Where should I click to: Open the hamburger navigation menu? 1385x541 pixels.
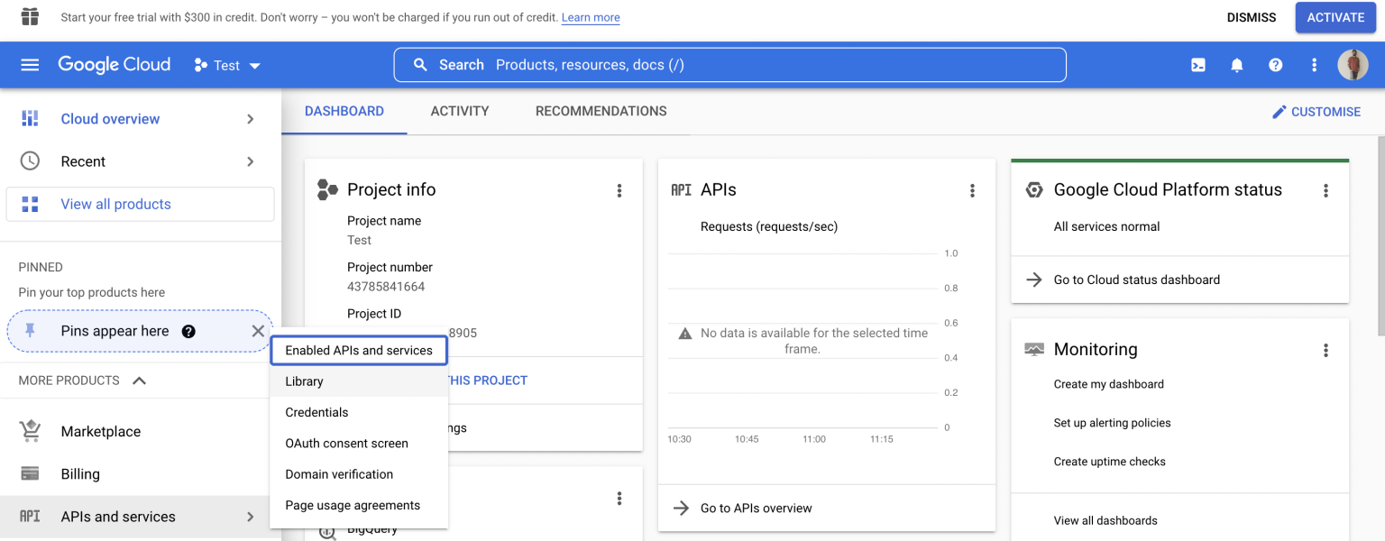point(30,65)
